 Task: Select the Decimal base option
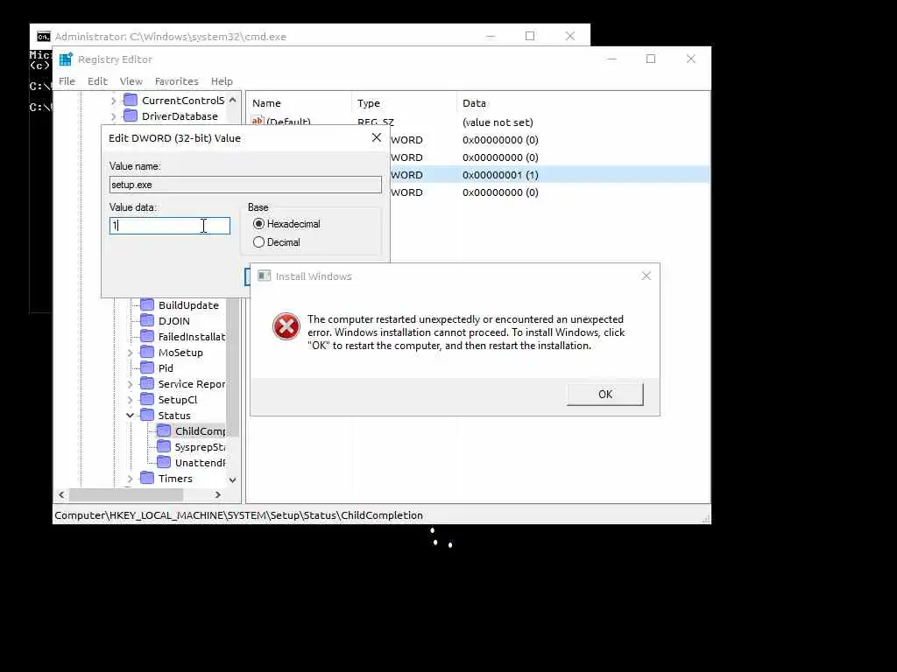(258, 242)
